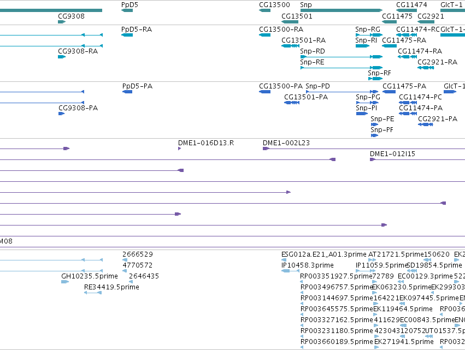
Task: Select the CG2921 gene feature
Action: pyautogui.click(x=426, y=22)
